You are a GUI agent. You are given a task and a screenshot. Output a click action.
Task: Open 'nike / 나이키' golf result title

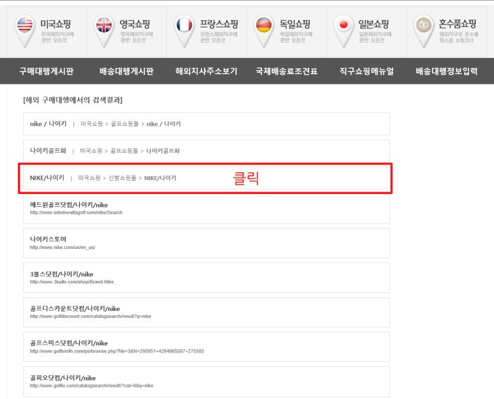48,124
